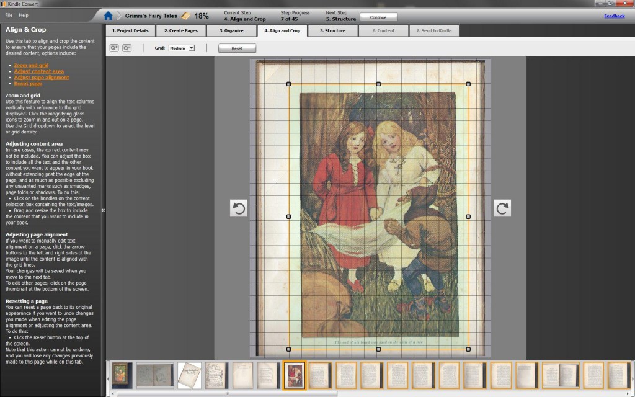This screenshot has width=635, height=397.
Task: Click the Continue button
Action: (x=378, y=17)
